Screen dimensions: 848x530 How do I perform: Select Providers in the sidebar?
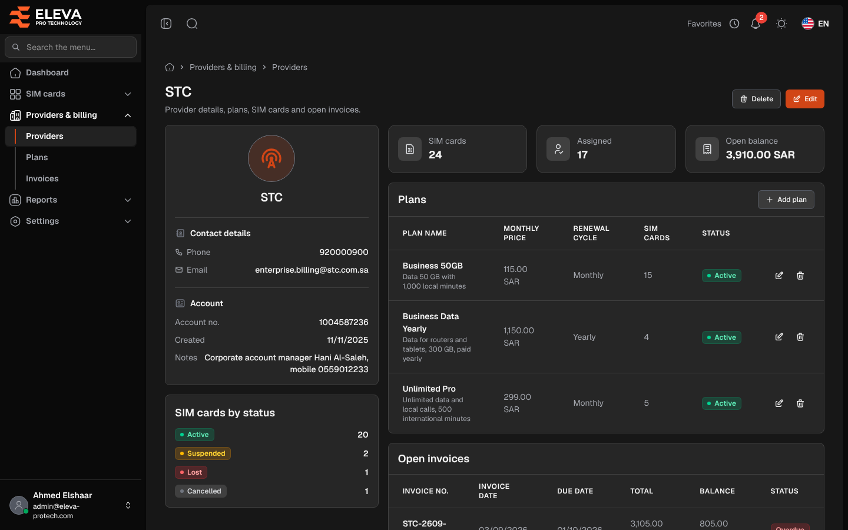point(71,136)
